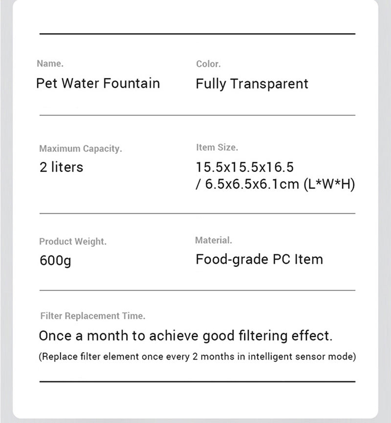Click the "Item Size." label

[217, 147]
